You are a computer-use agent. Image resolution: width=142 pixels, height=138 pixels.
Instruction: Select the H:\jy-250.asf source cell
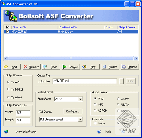click(19, 32)
